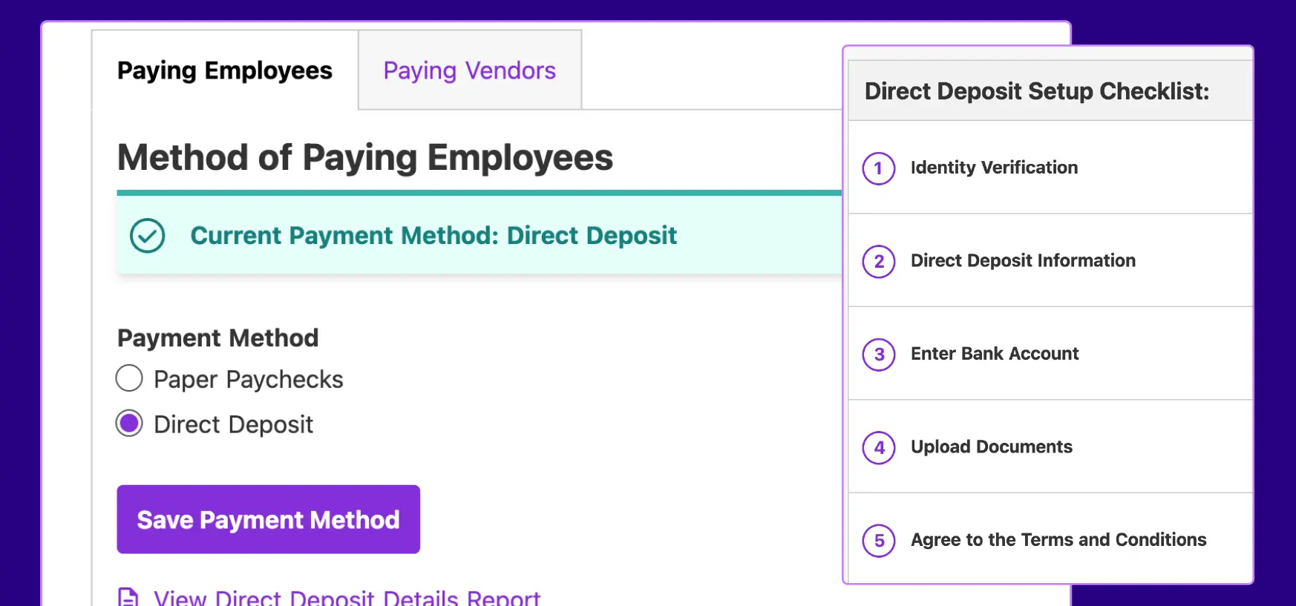Open the Enter Bank Account step
This screenshot has height=606, width=1296.
coord(994,354)
